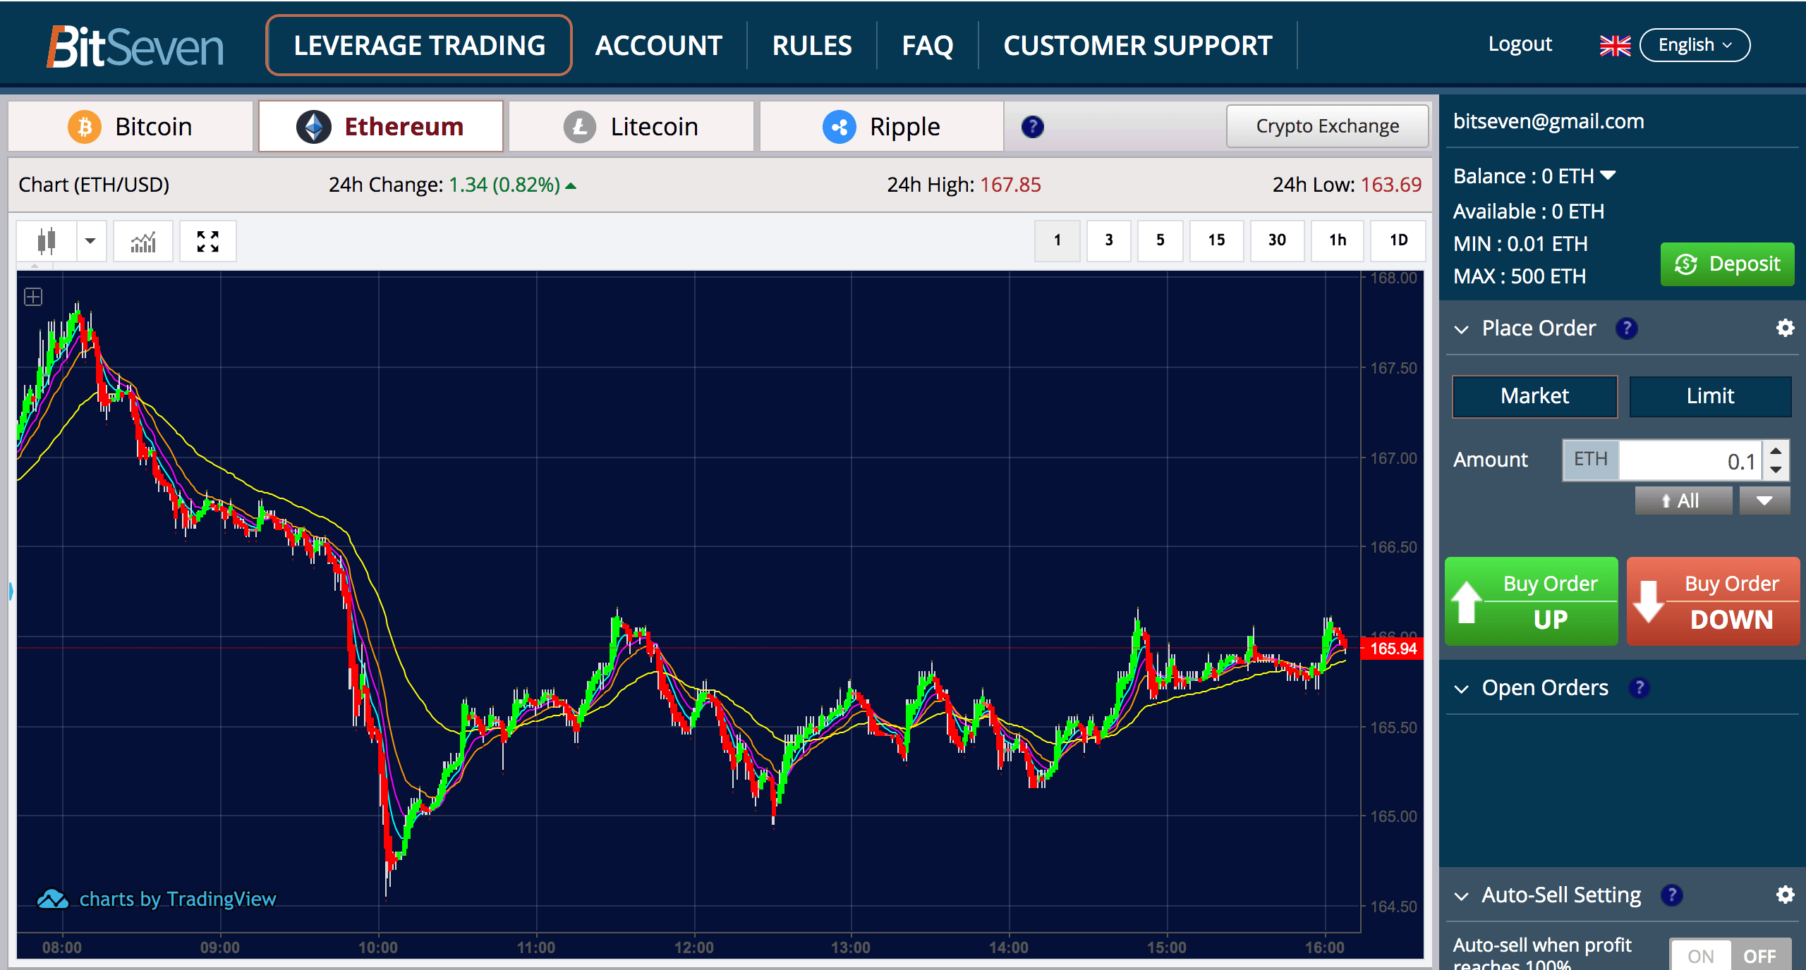The image size is (1806, 970).
Task: Collapse the Place Order section
Action: [1462, 329]
